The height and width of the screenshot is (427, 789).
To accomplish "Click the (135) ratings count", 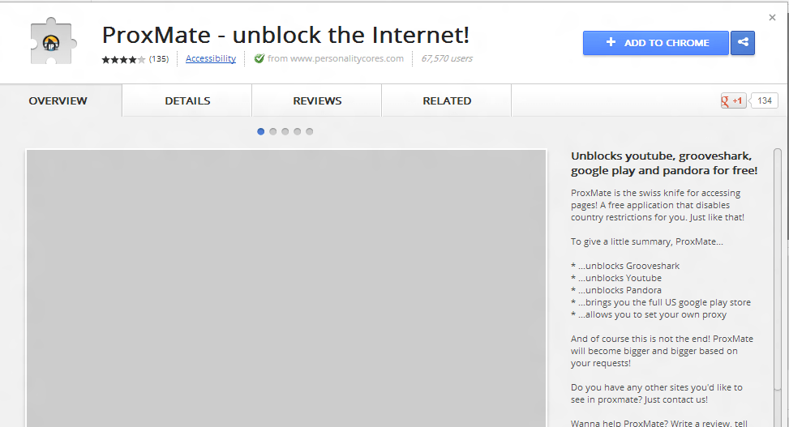I will (x=158, y=59).
